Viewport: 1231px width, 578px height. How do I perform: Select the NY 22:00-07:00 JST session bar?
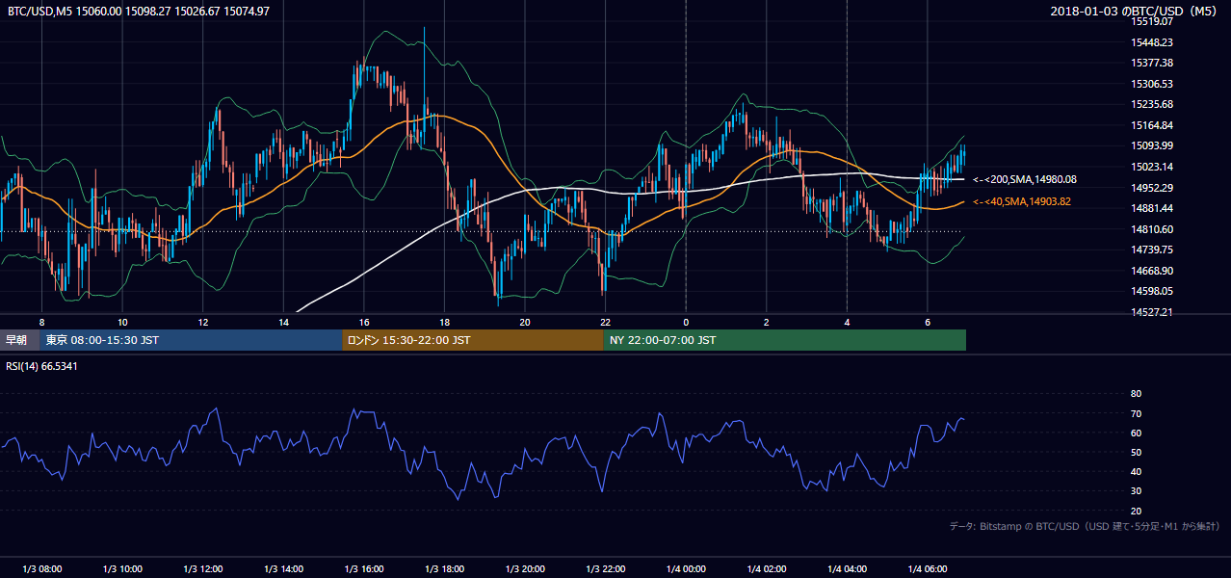pyautogui.click(x=785, y=340)
